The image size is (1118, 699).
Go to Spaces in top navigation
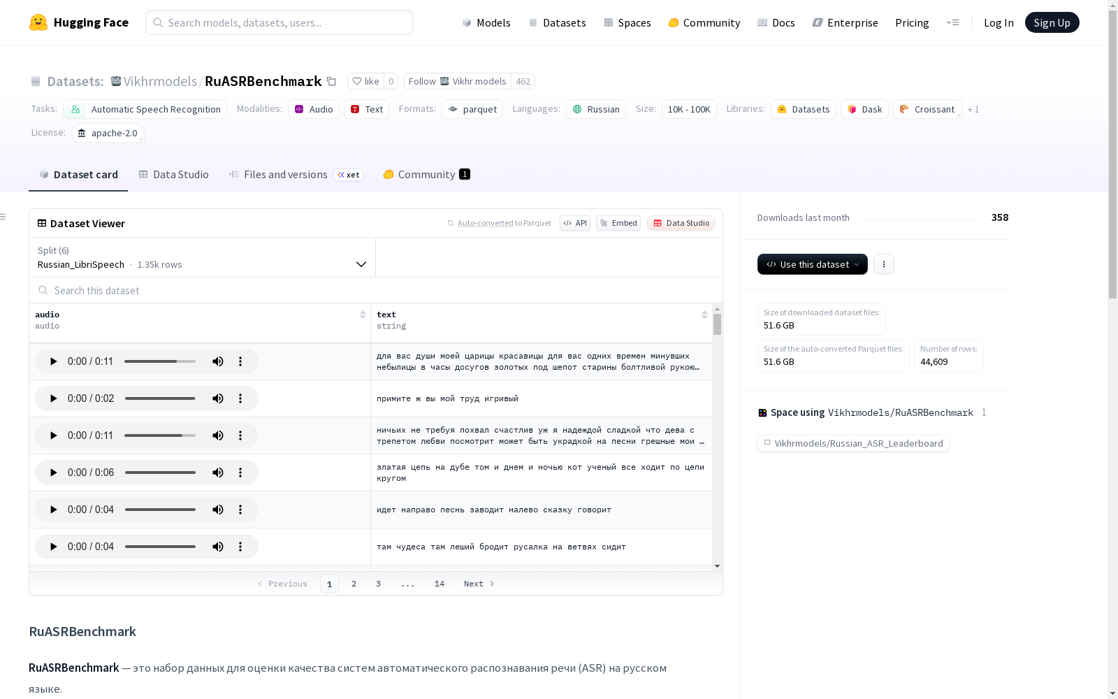[x=627, y=22]
